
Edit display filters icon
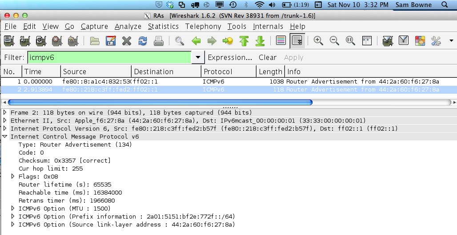click(404, 40)
